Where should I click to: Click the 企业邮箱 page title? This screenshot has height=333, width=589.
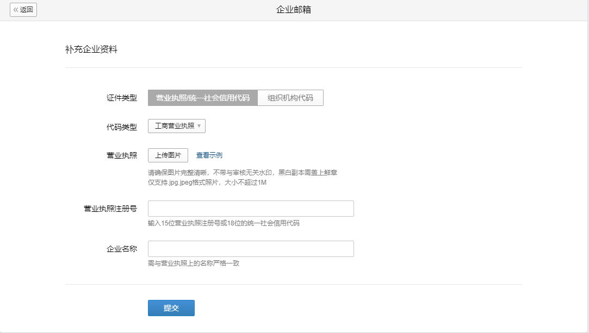pos(294,8)
